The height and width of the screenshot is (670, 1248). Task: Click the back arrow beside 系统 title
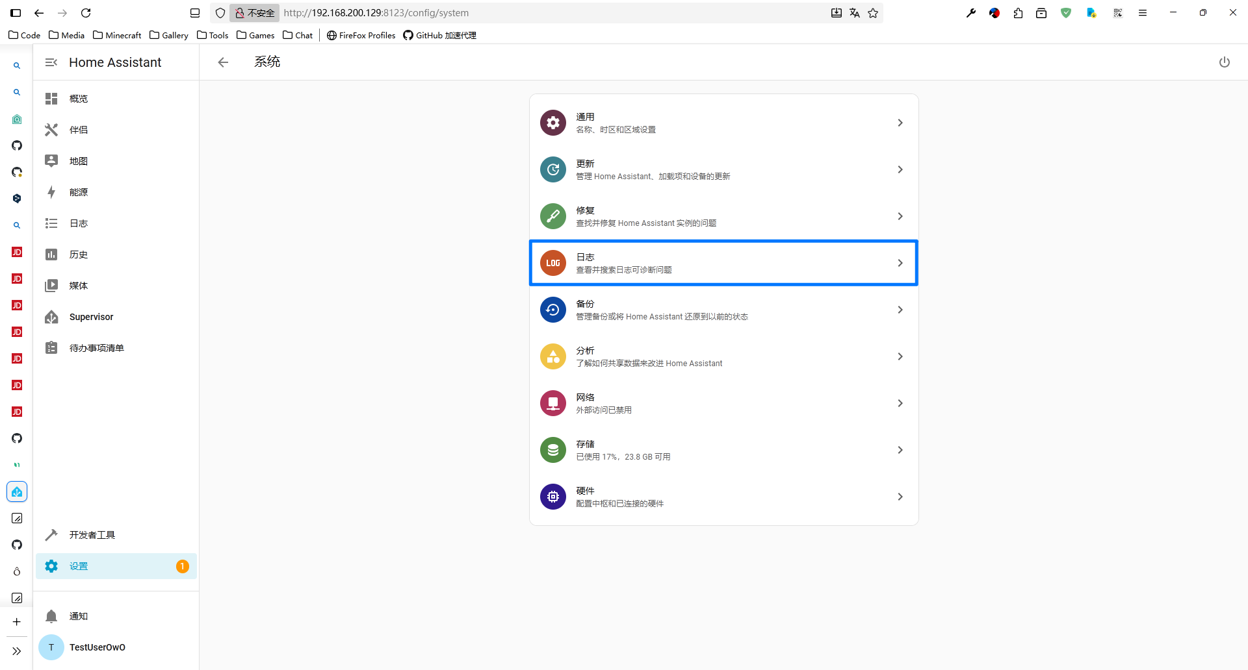(x=223, y=62)
